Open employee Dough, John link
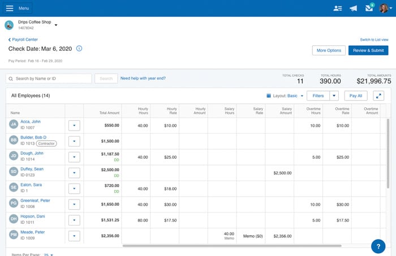The width and height of the screenshot is (396, 256). coord(32,153)
